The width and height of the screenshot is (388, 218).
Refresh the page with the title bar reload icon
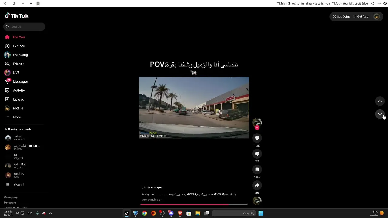pos(373,3)
